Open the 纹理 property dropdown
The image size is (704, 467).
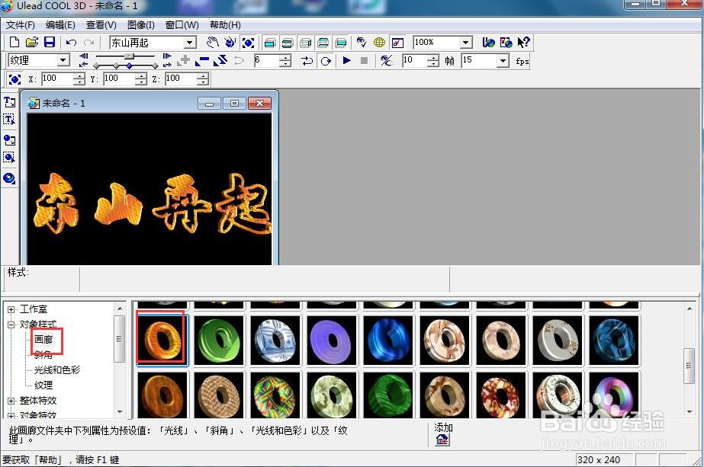(63, 60)
